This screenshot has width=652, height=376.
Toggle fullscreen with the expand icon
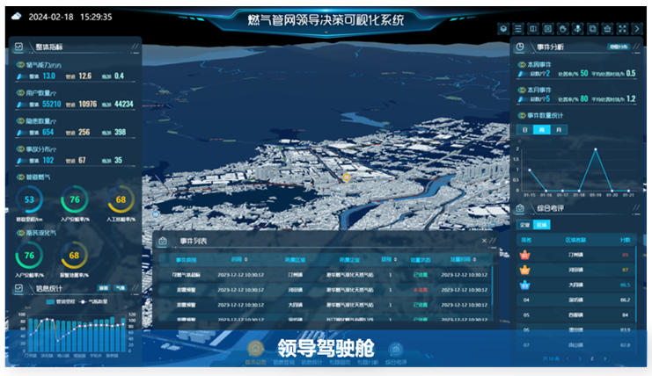(x=624, y=28)
